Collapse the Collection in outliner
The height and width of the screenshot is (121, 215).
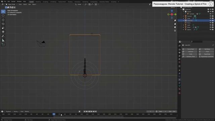181,9
